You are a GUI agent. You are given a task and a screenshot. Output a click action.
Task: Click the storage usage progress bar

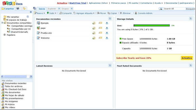pos(152,26)
